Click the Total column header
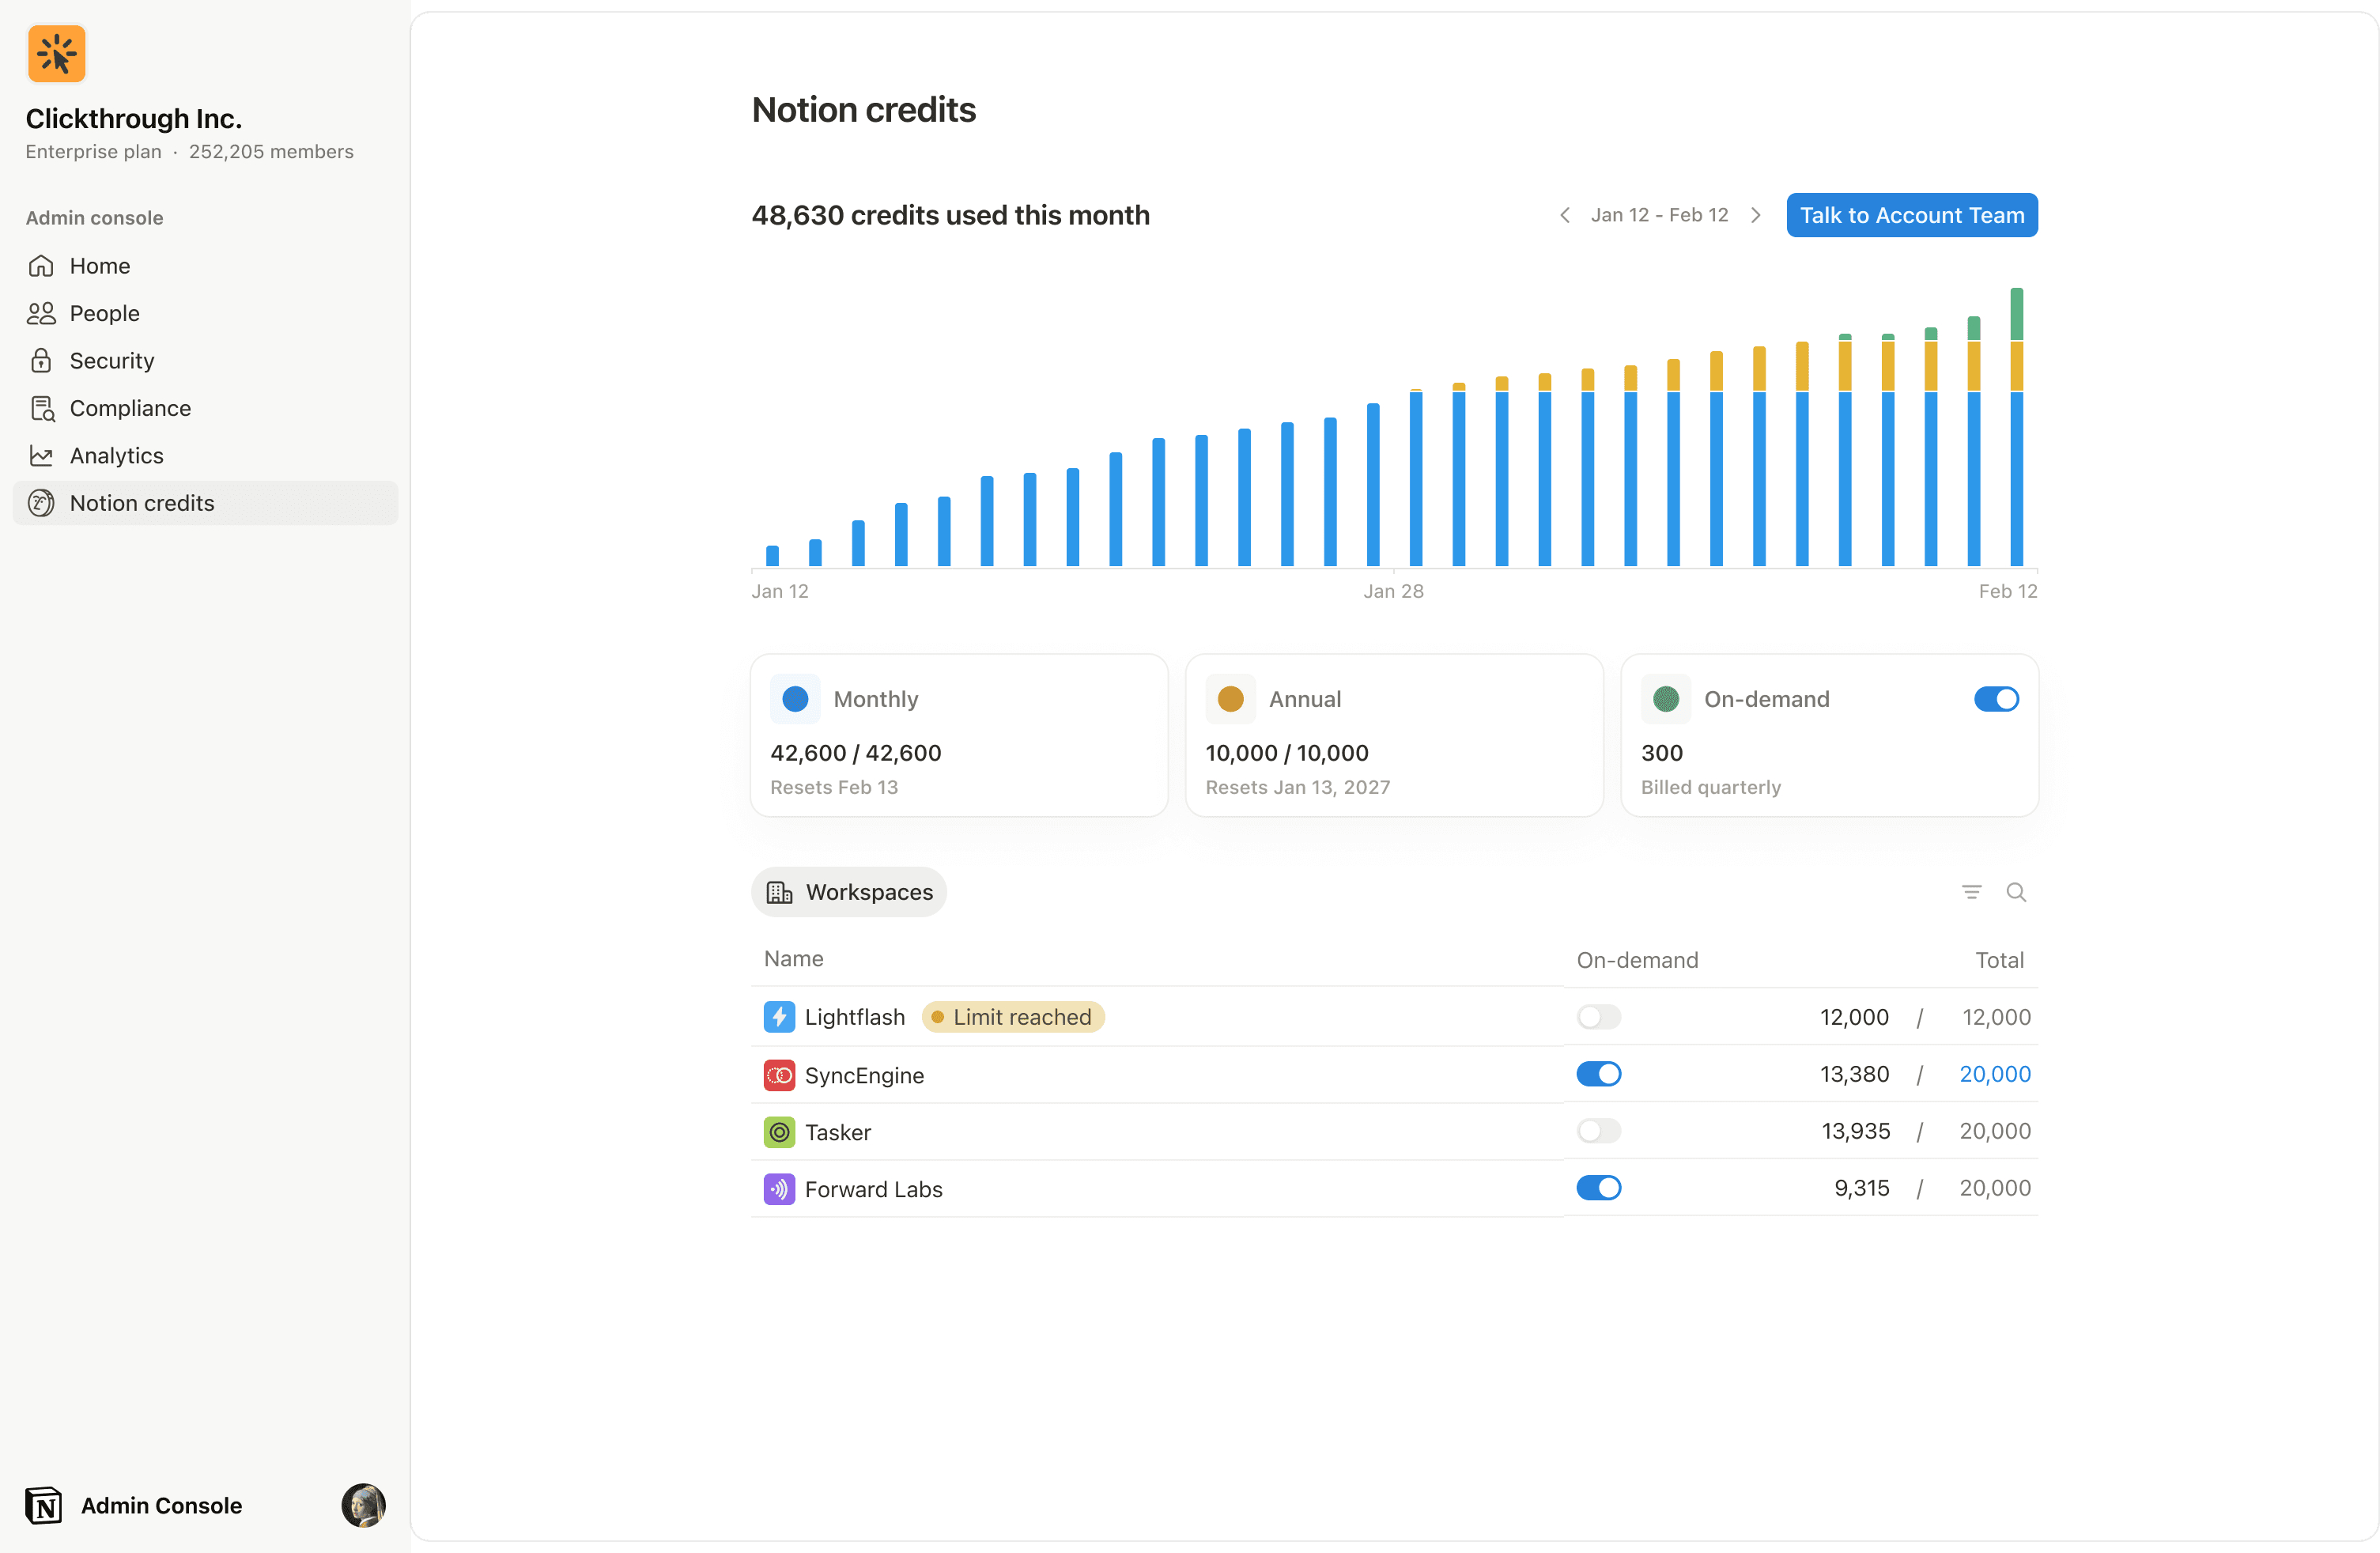 (x=1999, y=960)
